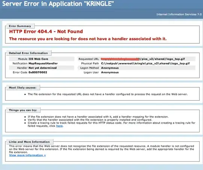Click the 'Requested URL' field label
Screen dimensions: 203x170
pos(89,59)
